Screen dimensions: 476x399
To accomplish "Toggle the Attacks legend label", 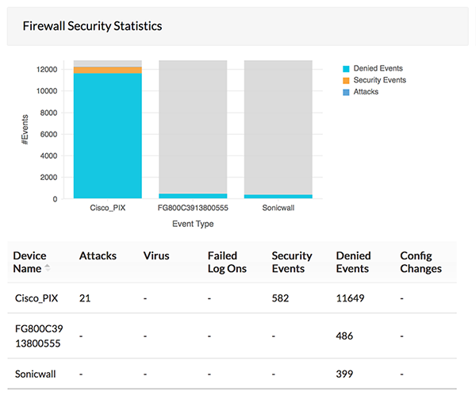I will coord(367,91).
